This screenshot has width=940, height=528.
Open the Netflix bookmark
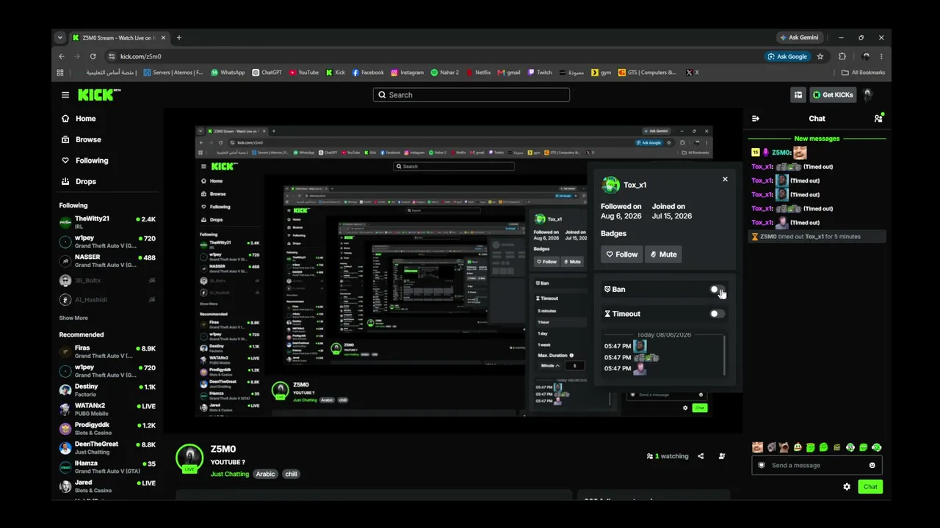pos(478,73)
